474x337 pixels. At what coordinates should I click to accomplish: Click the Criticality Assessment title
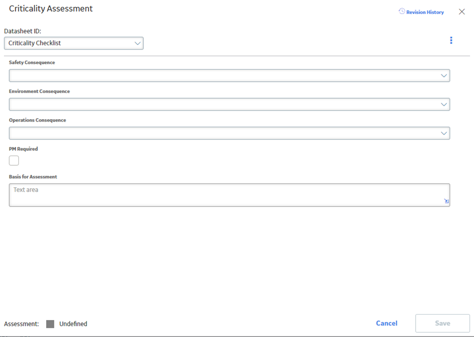pos(51,8)
